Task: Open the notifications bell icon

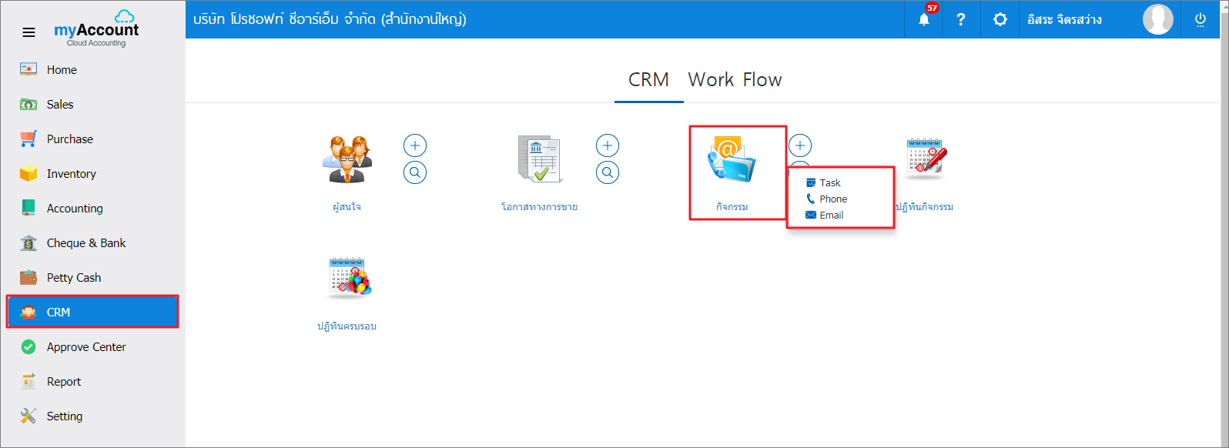Action: pyautogui.click(x=924, y=19)
